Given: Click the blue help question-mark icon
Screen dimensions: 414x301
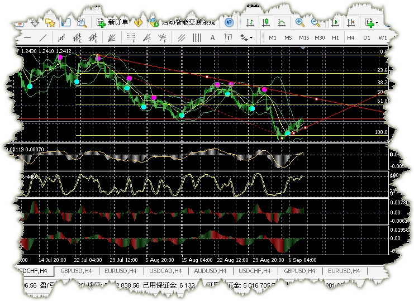Looking at the screenshot, I should [229, 23].
